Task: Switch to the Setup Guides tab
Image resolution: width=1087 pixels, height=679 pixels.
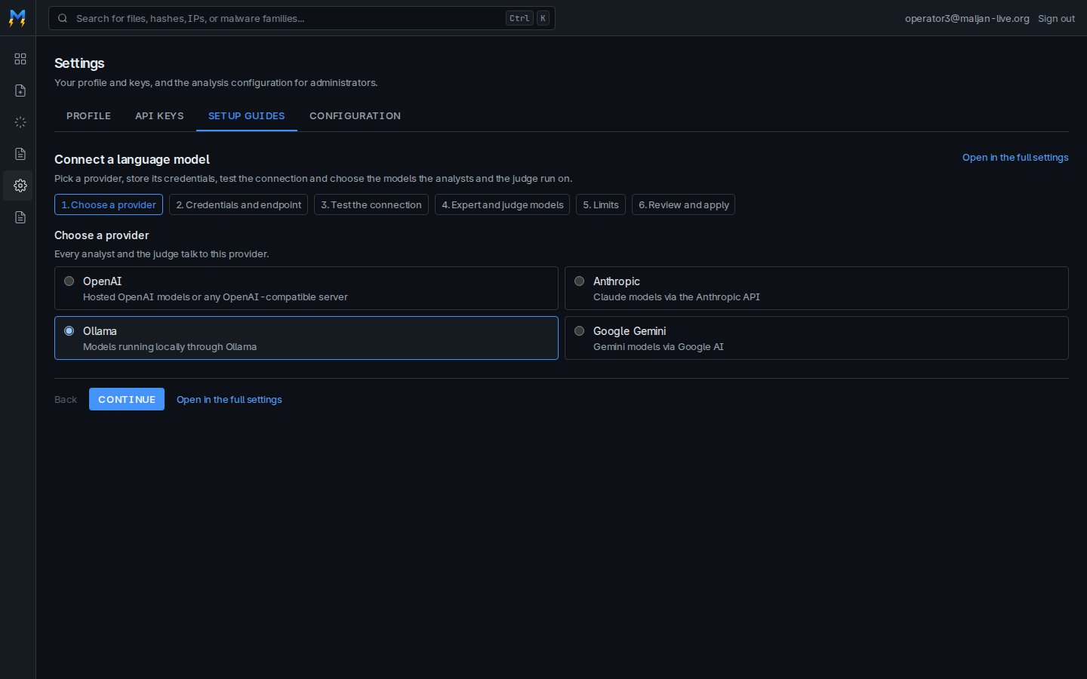Action: (x=247, y=116)
